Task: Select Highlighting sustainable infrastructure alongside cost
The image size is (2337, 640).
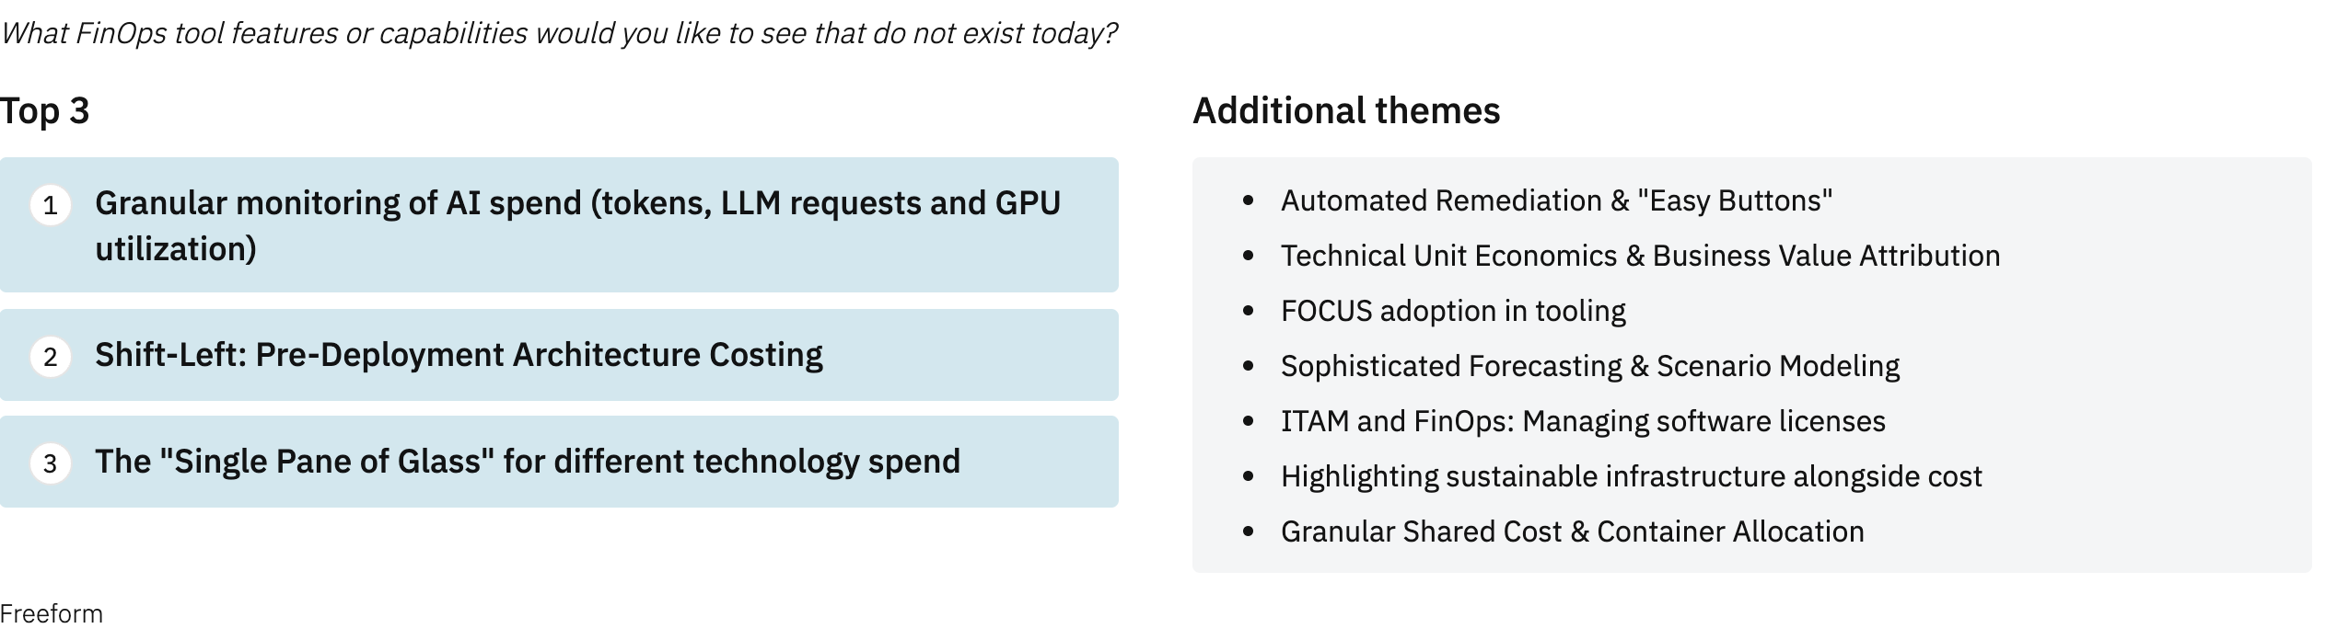Action: [x=1631, y=476]
